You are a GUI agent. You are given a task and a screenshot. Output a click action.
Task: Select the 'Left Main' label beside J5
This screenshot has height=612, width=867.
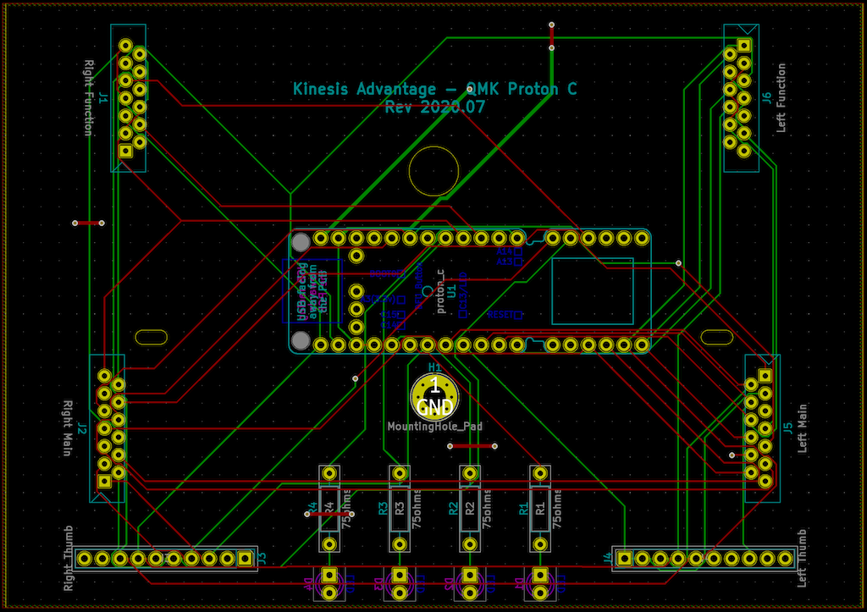(803, 428)
